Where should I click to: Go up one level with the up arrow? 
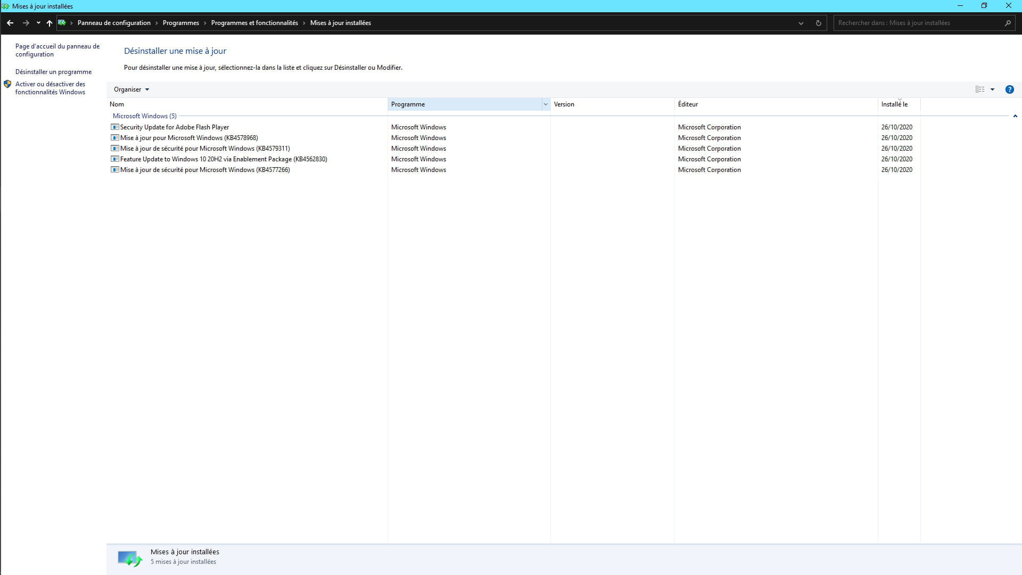pos(50,23)
